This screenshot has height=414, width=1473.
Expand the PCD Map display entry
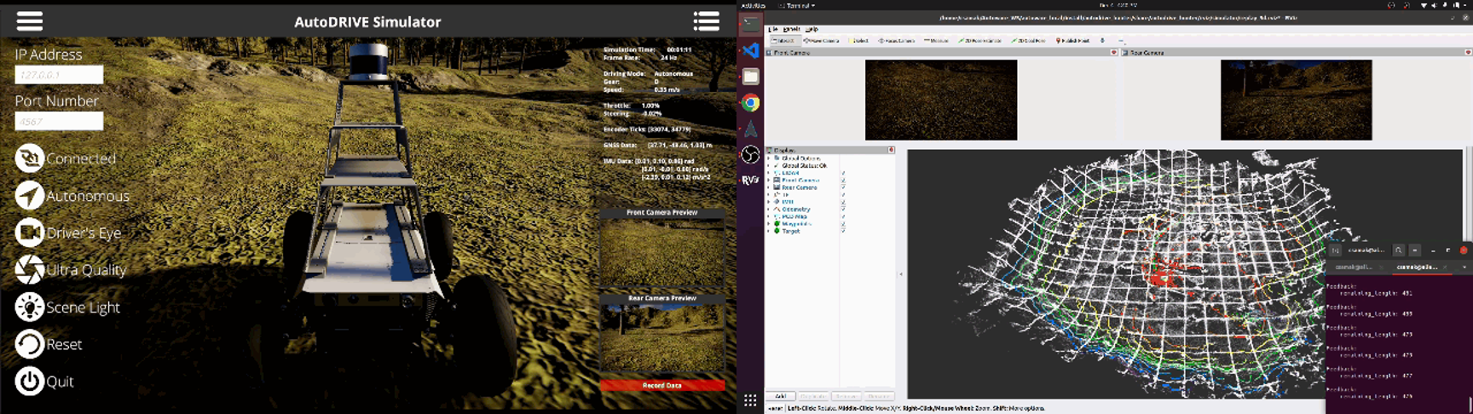pos(770,216)
